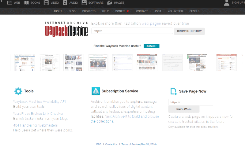This screenshot has height=162, width=245.
Task: Click 'Visit Archive-It to build and browse' link
Action: 132,116
